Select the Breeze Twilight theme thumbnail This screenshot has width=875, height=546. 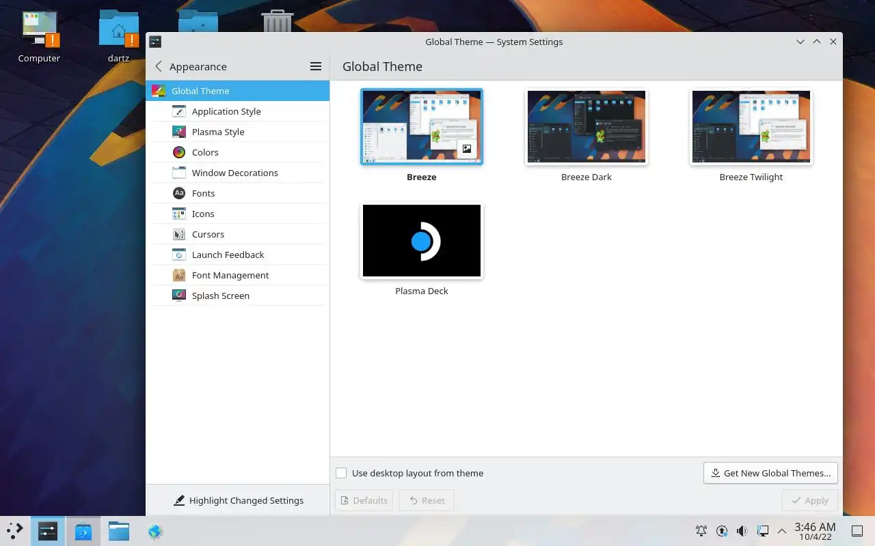(751, 127)
